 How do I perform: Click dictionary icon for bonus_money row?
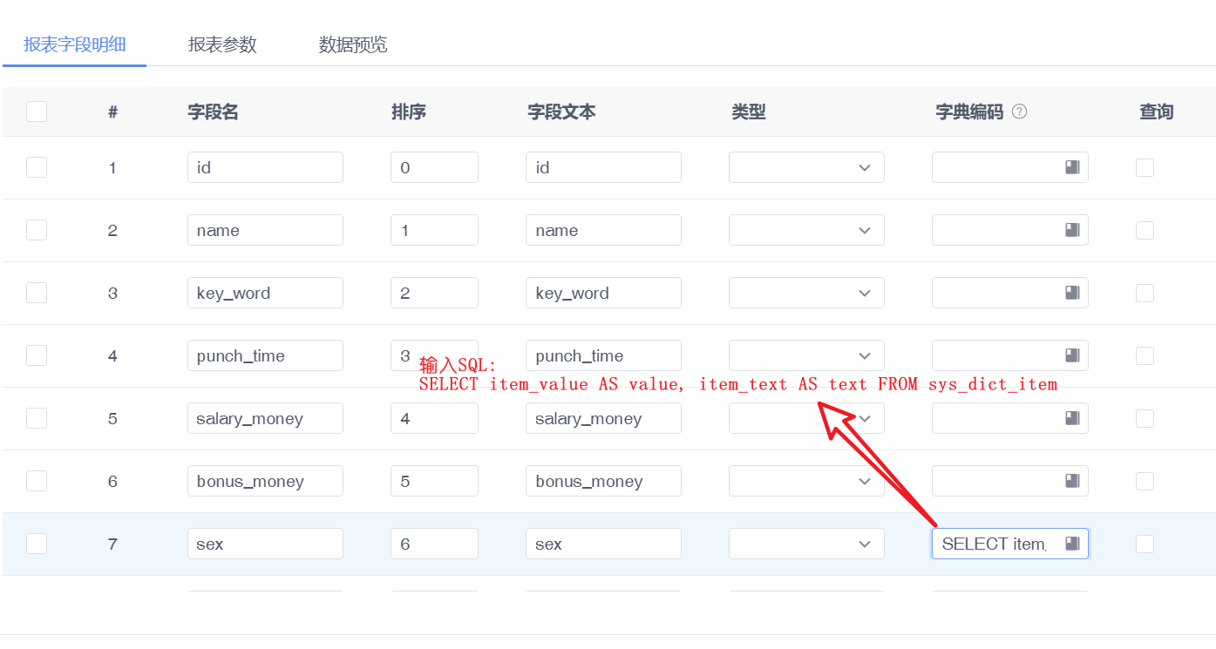(1072, 481)
